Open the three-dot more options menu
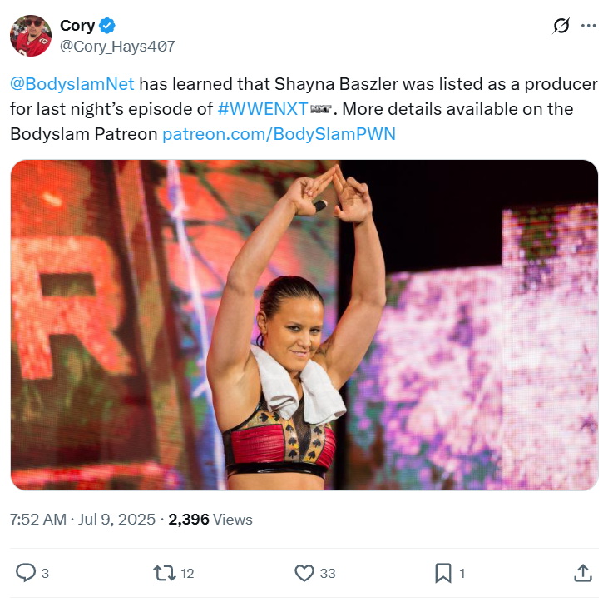Image resolution: width=613 pixels, height=602 pixels. [589, 26]
